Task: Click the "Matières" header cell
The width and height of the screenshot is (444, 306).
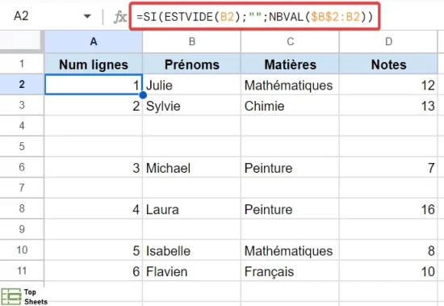Action: tap(290, 64)
